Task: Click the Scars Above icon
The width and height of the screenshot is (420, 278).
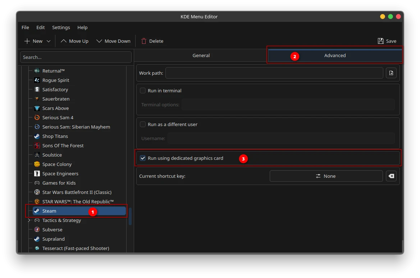Action: (x=37, y=108)
